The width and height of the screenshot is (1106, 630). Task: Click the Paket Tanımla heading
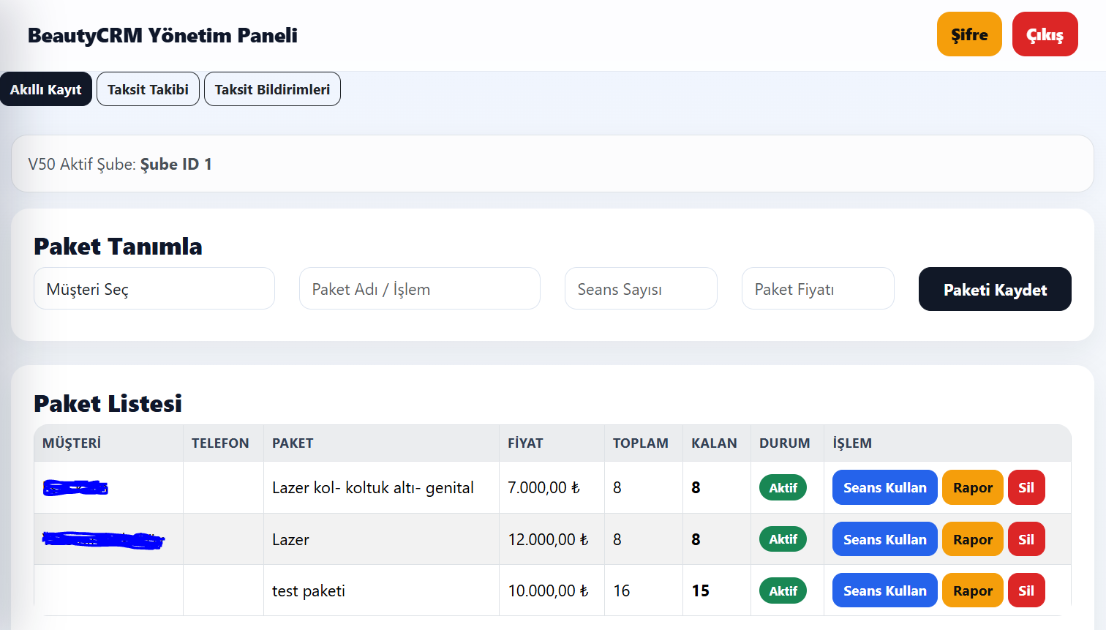118,246
